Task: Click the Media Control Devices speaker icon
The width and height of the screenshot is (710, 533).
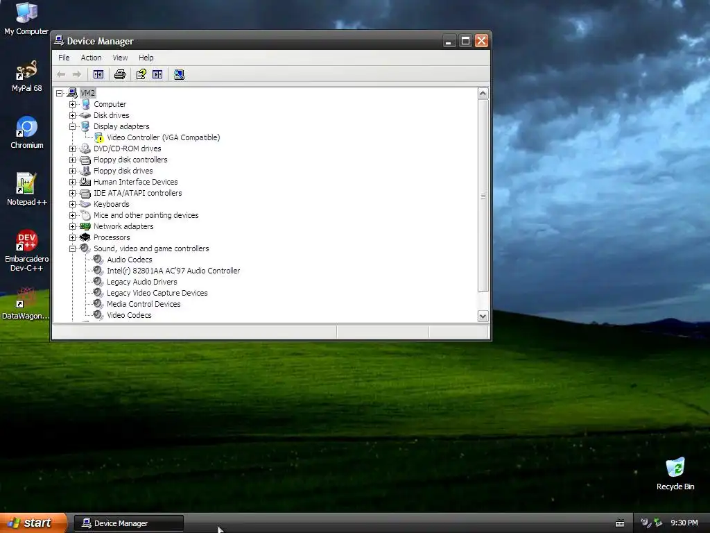Action: [98, 304]
